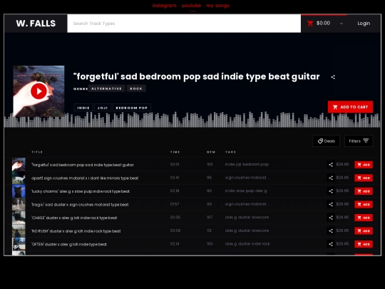Image resolution: width=385 pixels, height=289 pixels.
Task: Add 'apart' track to cart
Action: point(364,178)
